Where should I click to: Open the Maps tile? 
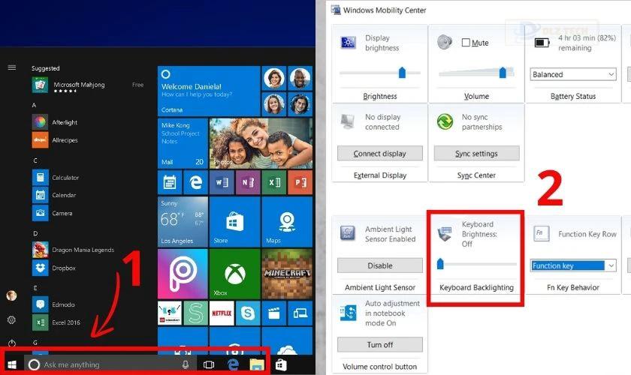coord(287,221)
